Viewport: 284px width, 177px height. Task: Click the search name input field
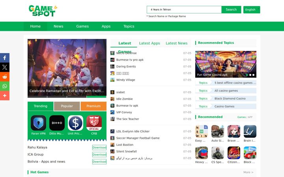tap(184, 9)
